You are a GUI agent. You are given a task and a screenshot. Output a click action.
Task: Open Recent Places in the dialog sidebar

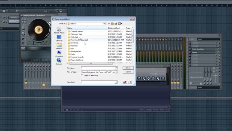(x=59, y=30)
